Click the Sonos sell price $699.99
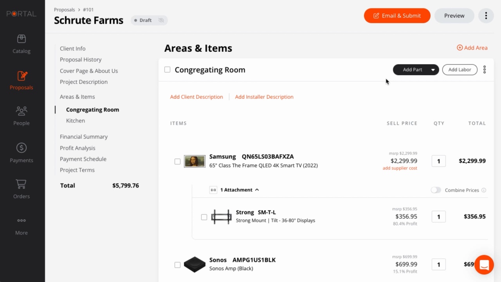This screenshot has width=501, height=282. click(x=406, y=264)
